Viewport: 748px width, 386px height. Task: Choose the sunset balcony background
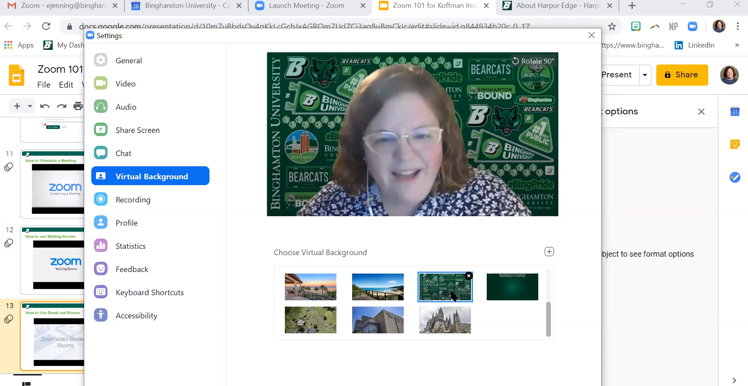pos(310,287)
